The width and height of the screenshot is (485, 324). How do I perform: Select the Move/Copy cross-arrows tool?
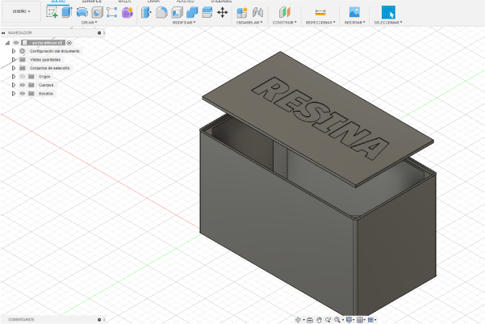[x=223, y=12]
